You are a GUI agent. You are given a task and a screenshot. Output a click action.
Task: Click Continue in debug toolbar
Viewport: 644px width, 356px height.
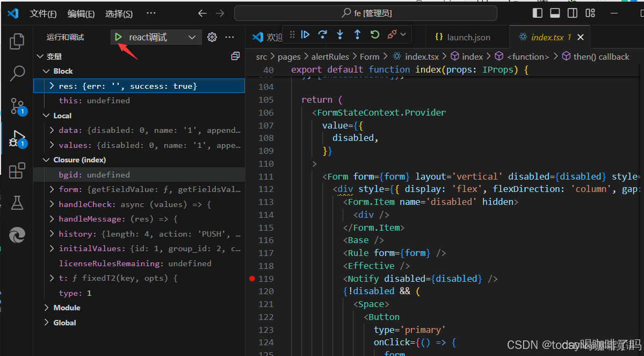305,34
